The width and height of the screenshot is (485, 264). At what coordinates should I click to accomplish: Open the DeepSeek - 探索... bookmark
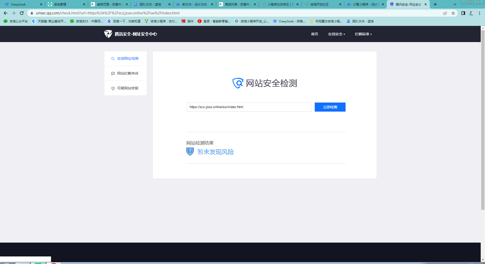[x=289, y=21]
